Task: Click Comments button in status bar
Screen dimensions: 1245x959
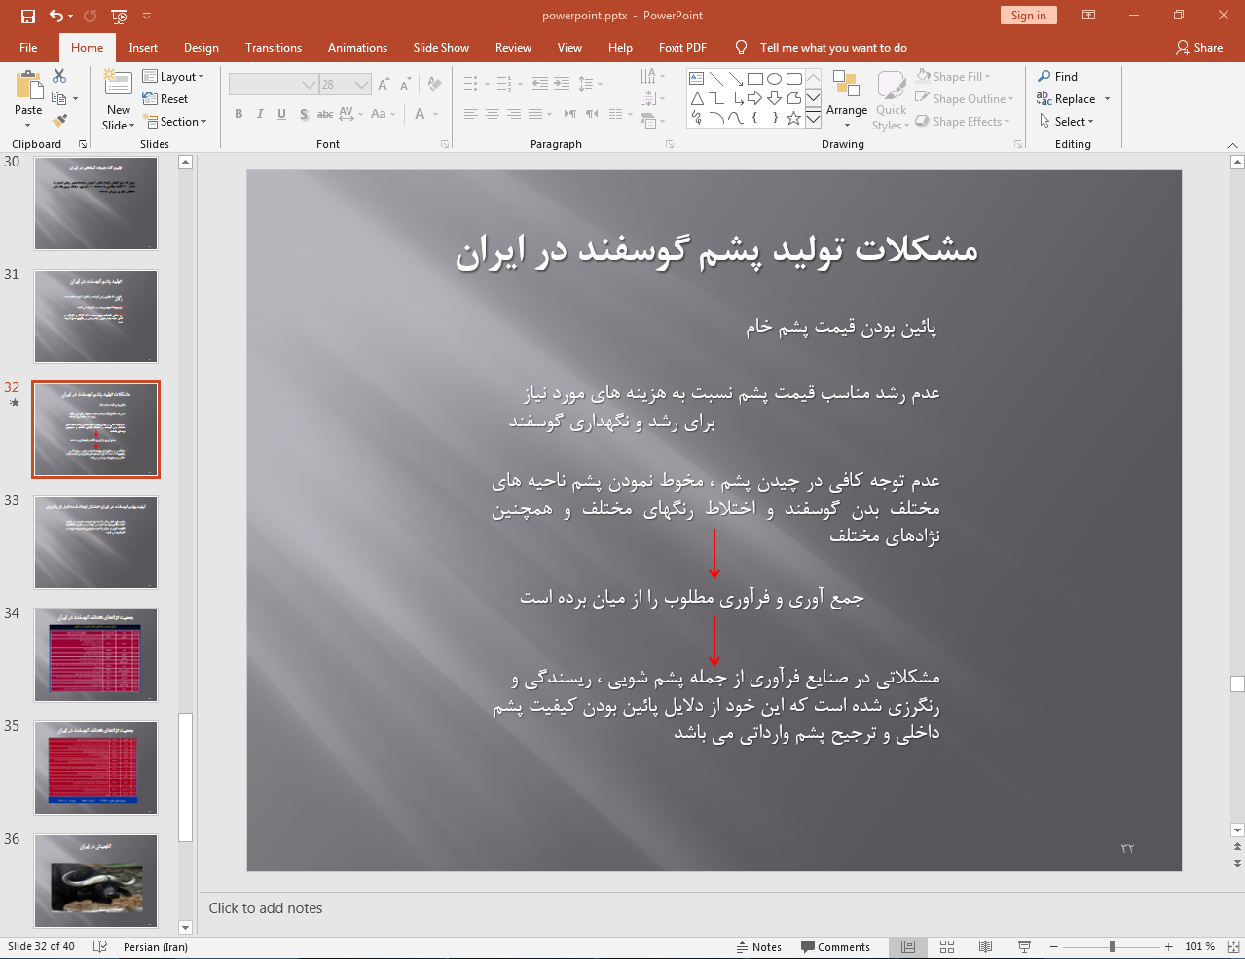Action: tap(835, 946)
